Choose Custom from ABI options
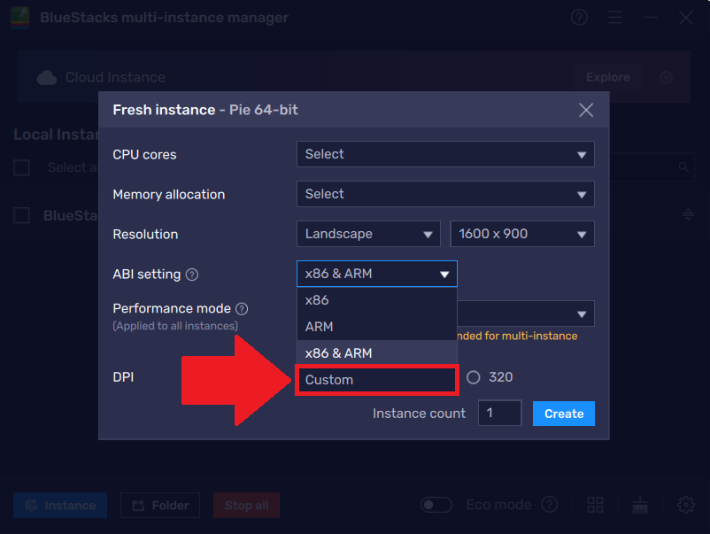The width and height of the screenshot is (710, 534). [x=377, y=380]
